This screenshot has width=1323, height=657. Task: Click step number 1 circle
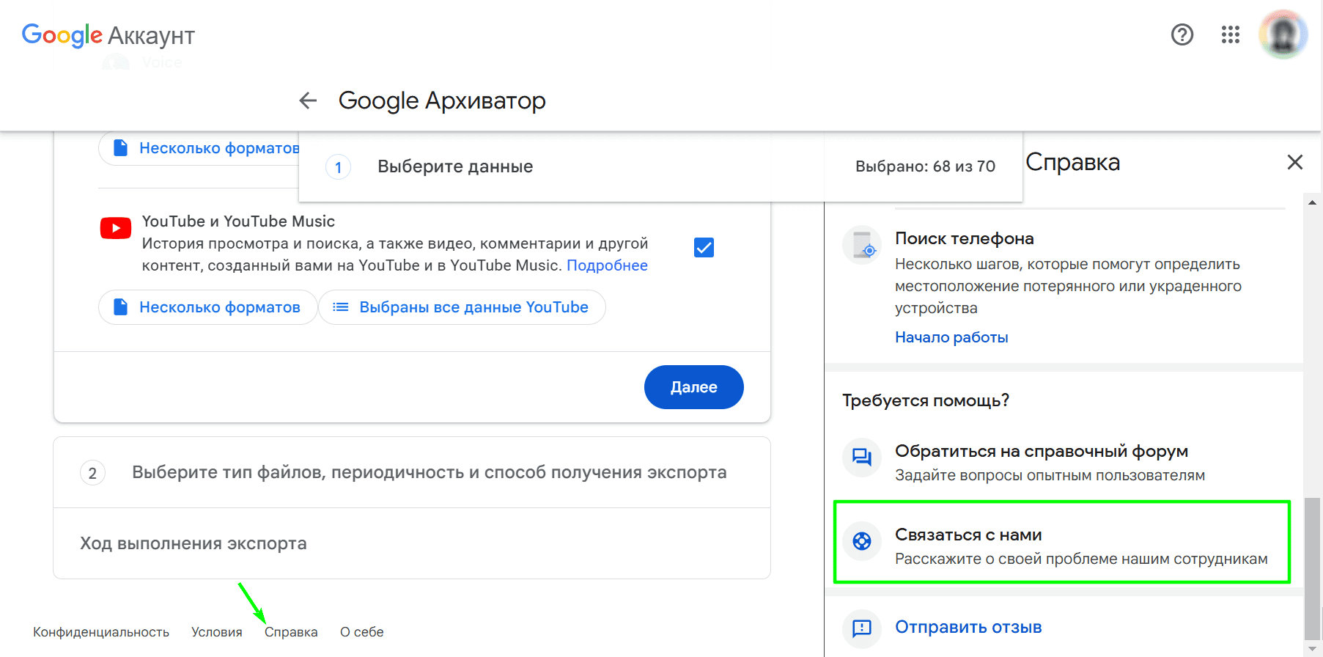click(x=338, y=167)
